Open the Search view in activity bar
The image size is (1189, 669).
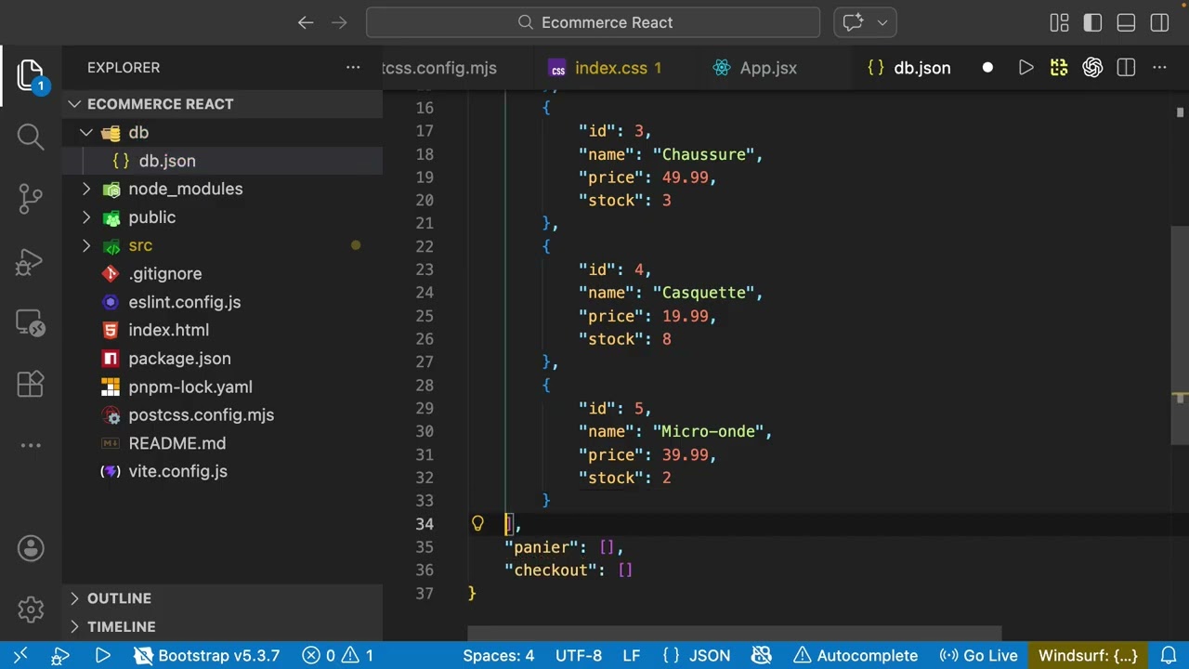(31, 137)
